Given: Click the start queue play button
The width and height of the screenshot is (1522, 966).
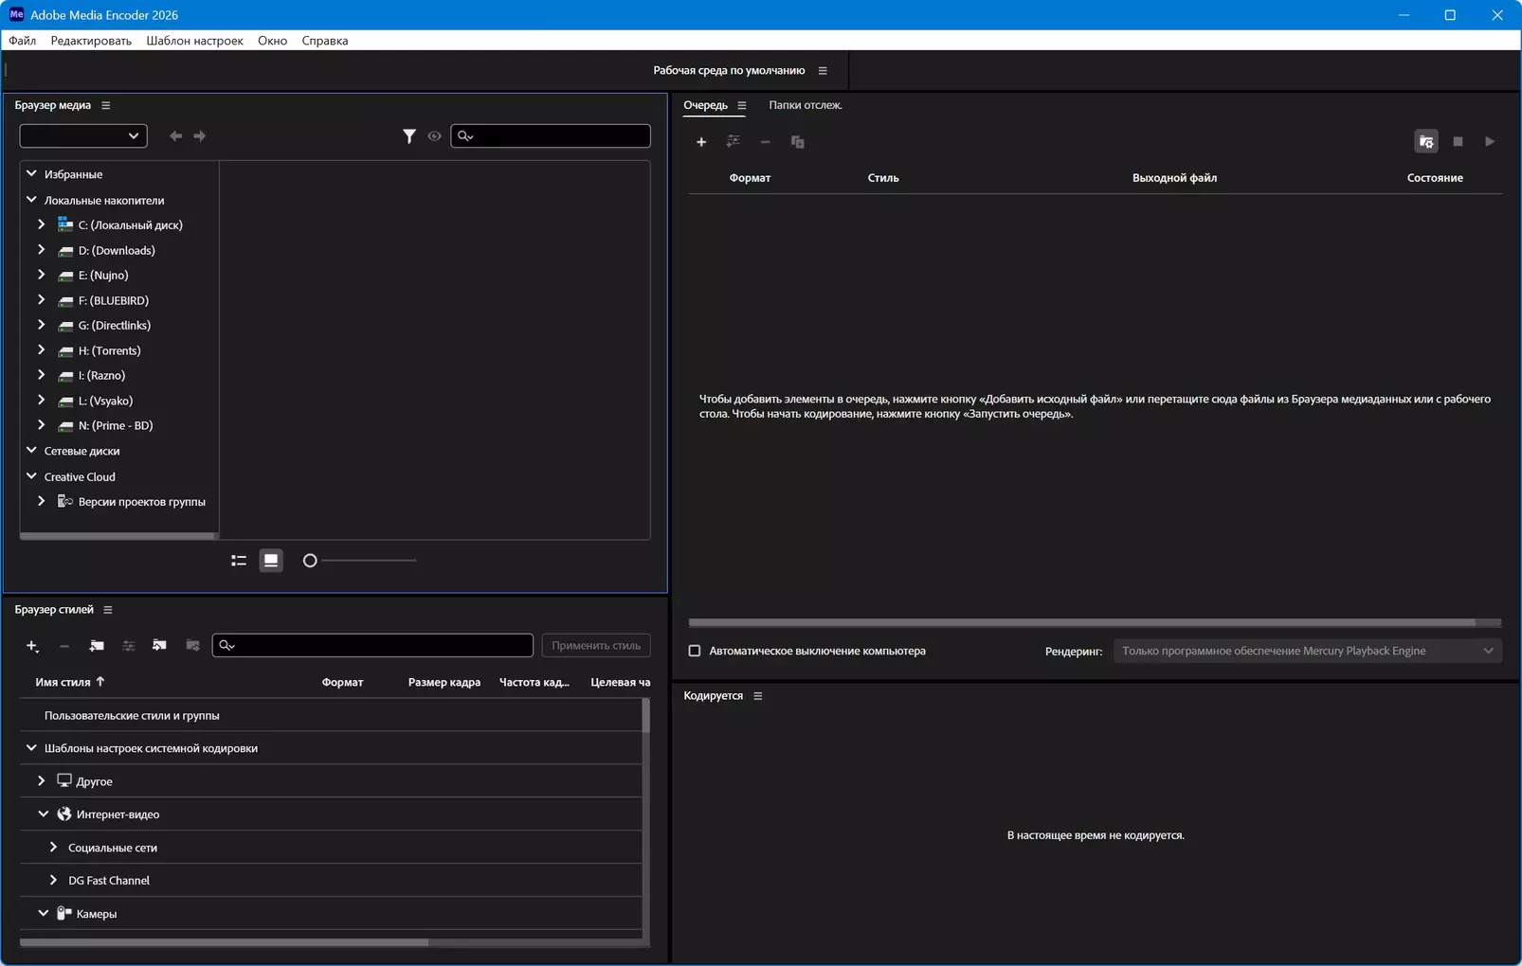Looking at the screenshot, I should [1489, 142].
